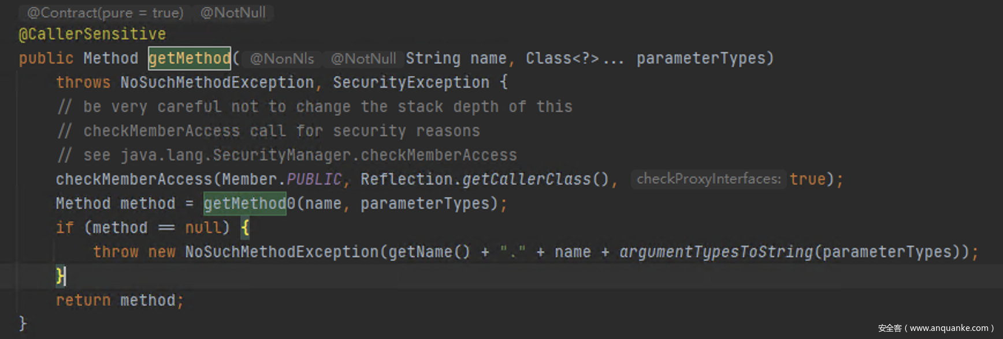Click the @NotNull hint above annotation

233,13
